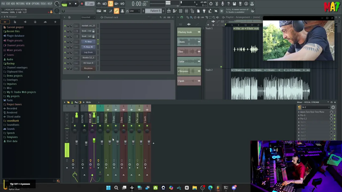Image resolution: width=342 pixels, height=192 pixels.
Task: Select the '1 Drums' pattern clip in picker
Action: [x=189, y=42]
